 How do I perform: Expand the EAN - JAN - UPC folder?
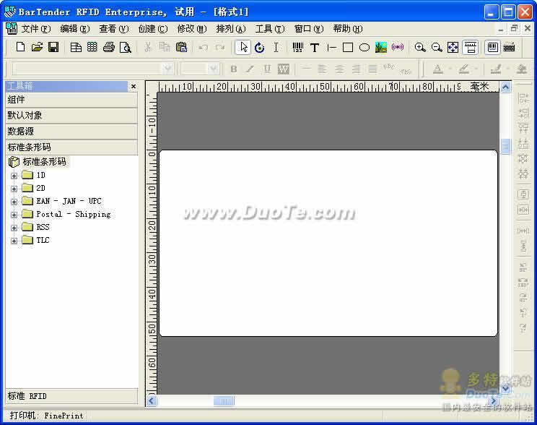14,202
